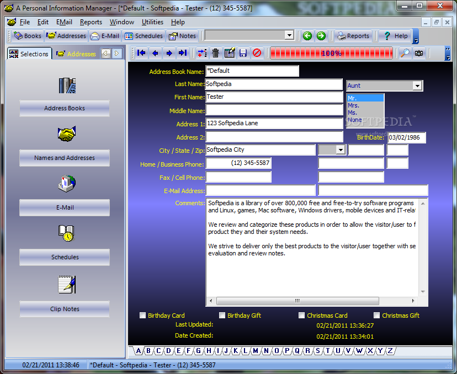457x374 pixels.
Task: Go to next record arrow
Action: (x=169, y=53)
